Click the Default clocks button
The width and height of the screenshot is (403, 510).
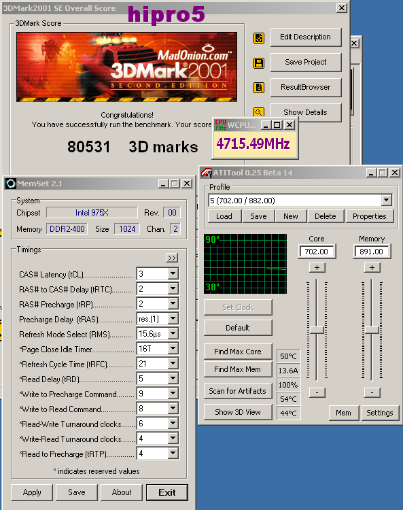tap(238, 328)
